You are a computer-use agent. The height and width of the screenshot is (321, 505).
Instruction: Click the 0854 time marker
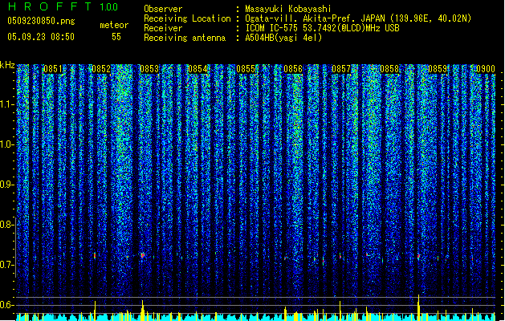click(198, 69)
